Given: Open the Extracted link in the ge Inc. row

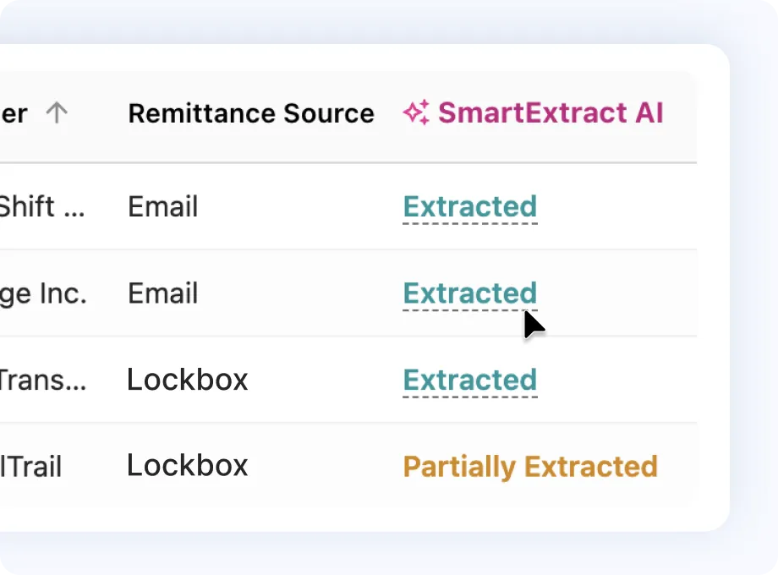Looking at the screenshot, I should (x=469, y=293).
